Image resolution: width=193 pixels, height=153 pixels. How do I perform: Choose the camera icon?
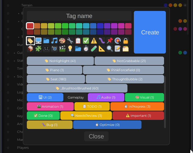coord(54,49)
